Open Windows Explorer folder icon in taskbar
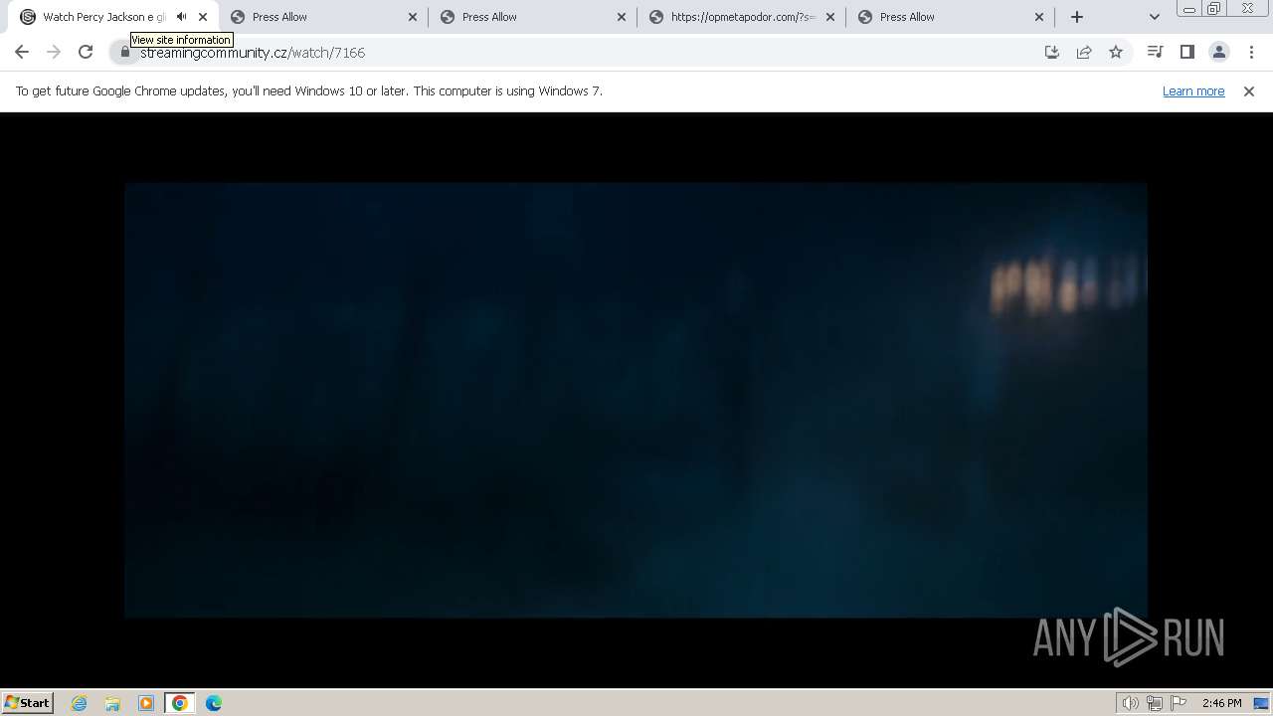The image size is (1273, 716). (112, 703)
